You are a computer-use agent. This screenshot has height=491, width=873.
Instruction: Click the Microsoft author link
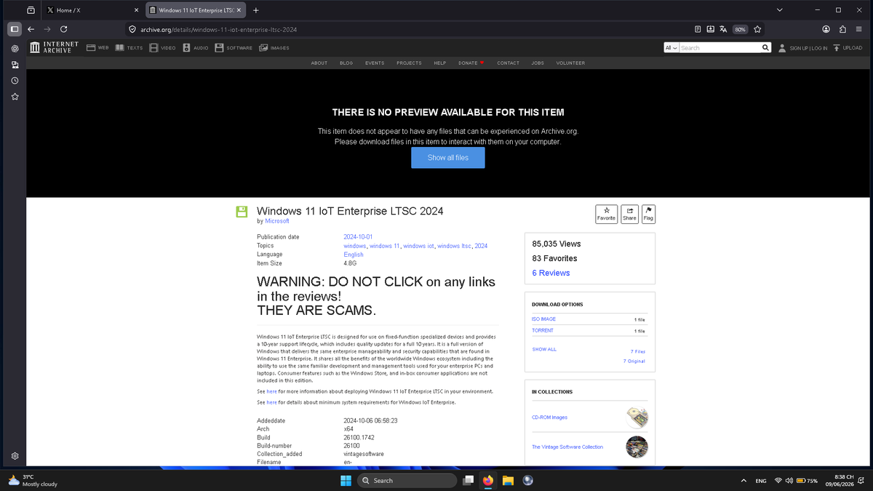[x=277, y=220]
